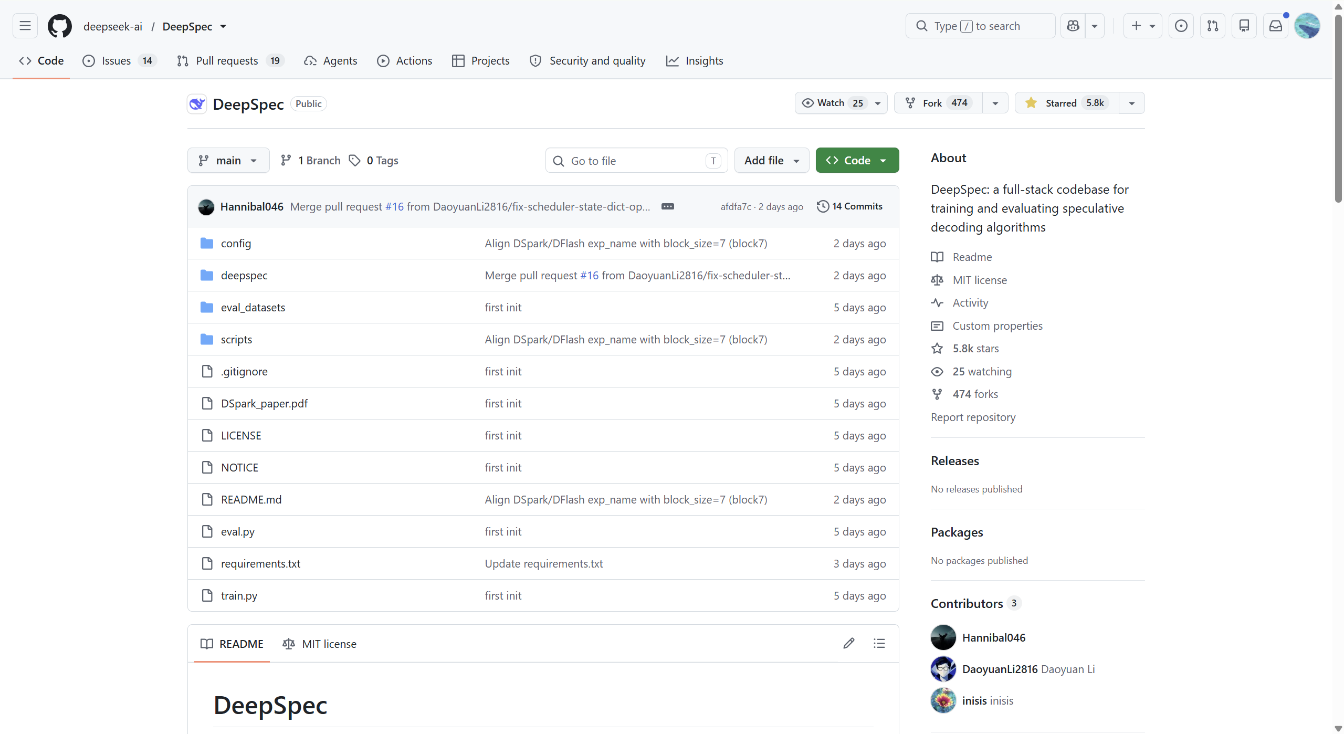Open the deepspec folder

coord(244,275)
